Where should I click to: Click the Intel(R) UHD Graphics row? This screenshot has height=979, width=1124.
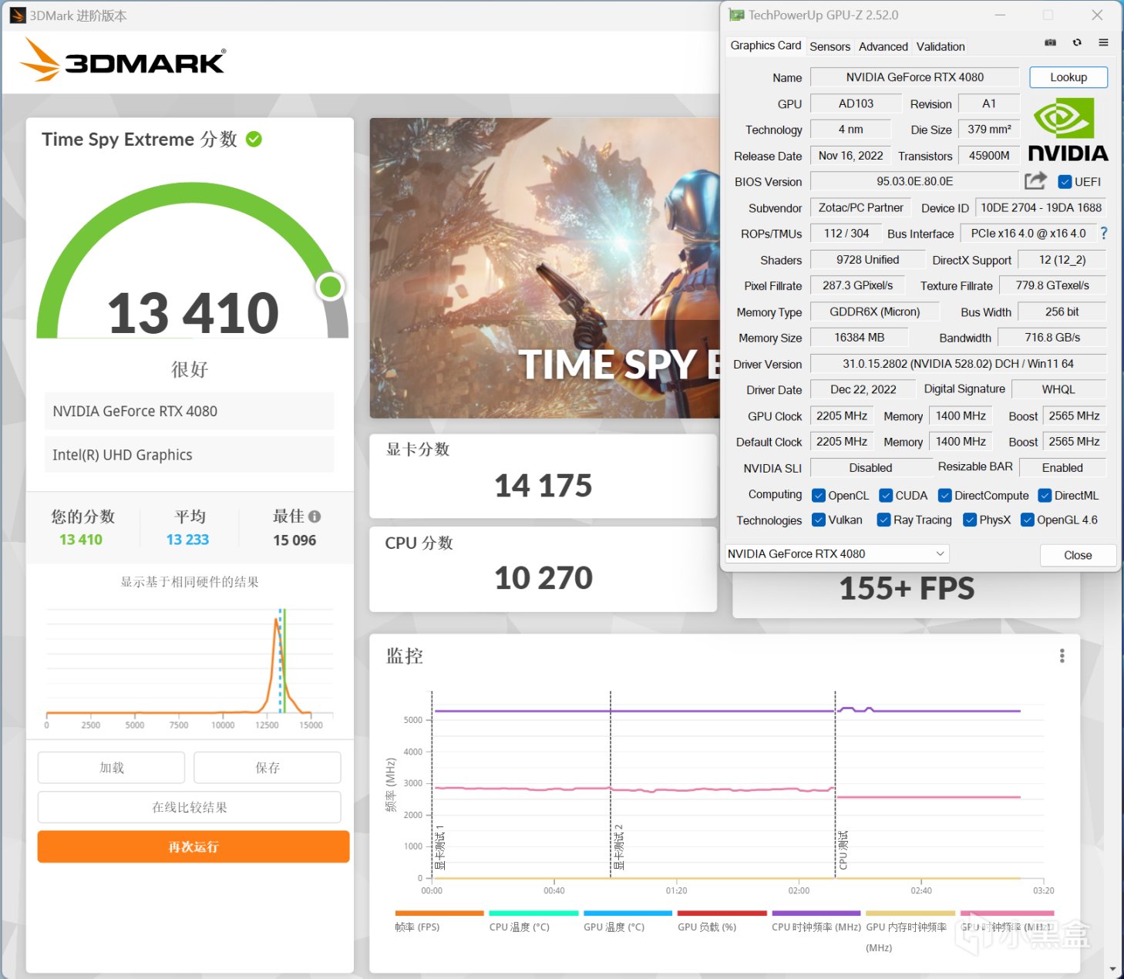point(190,455)
